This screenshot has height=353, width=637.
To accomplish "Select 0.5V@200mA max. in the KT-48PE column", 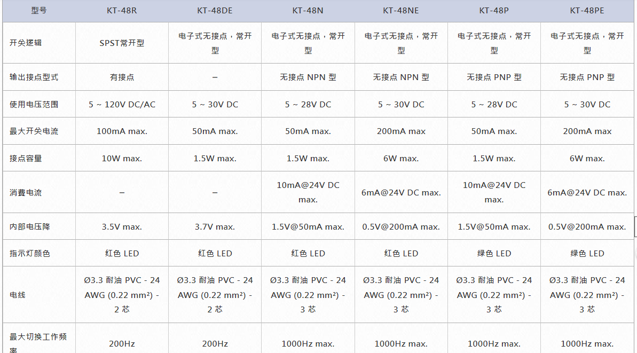I will (587, 226).
